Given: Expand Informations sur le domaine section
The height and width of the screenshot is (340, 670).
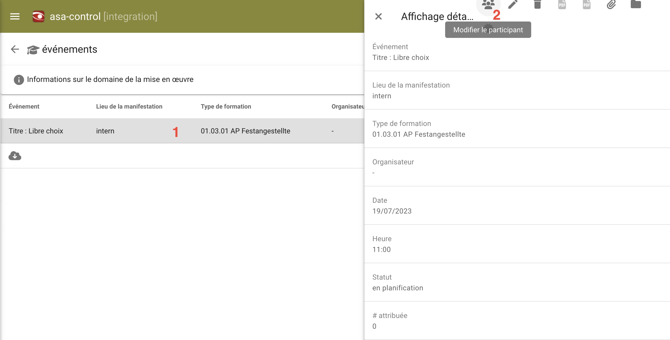Looking at the screenshot, I should pyautogui.click(x=110, y=80).
